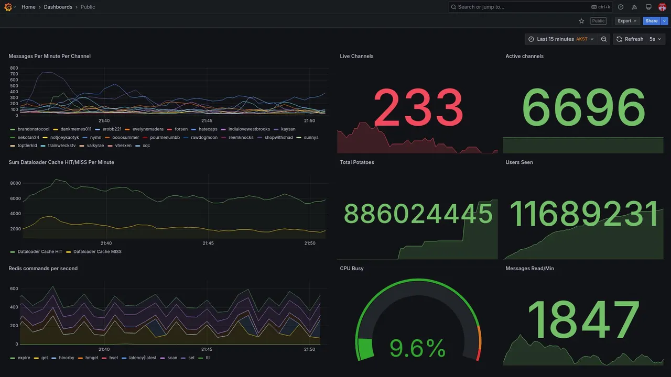Click the Refresh dashboard button
The image size is (671, 377).
click(629, 39)
